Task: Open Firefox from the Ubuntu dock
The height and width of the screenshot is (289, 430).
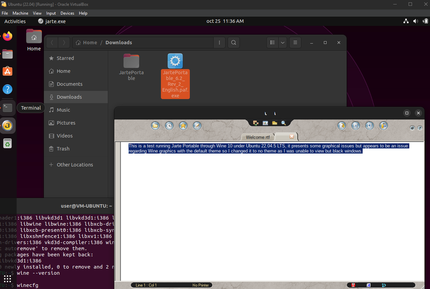Action: point(8,36)
